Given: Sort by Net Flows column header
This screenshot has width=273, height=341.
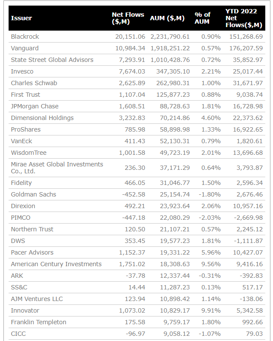Looking at the screenshot, I should [128, 18].
